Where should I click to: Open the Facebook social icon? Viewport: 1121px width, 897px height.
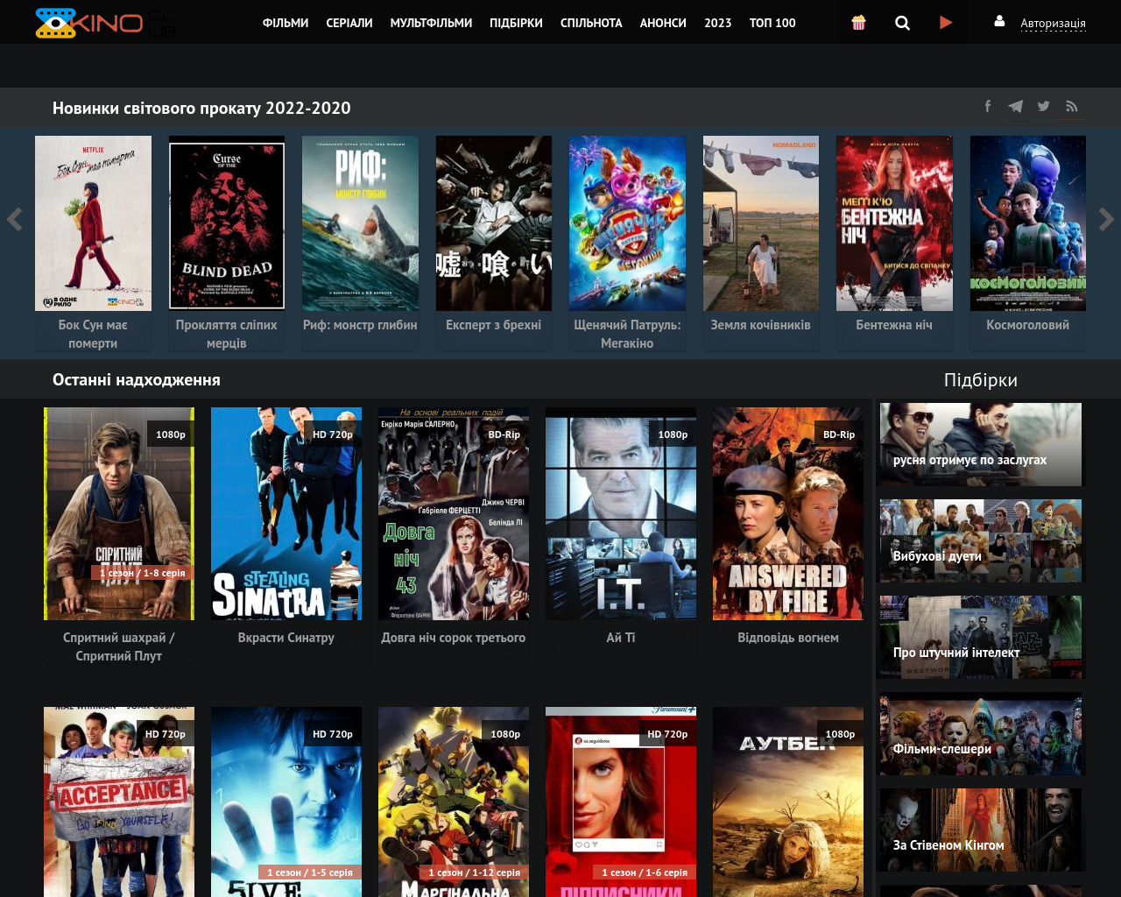(988, 106)
